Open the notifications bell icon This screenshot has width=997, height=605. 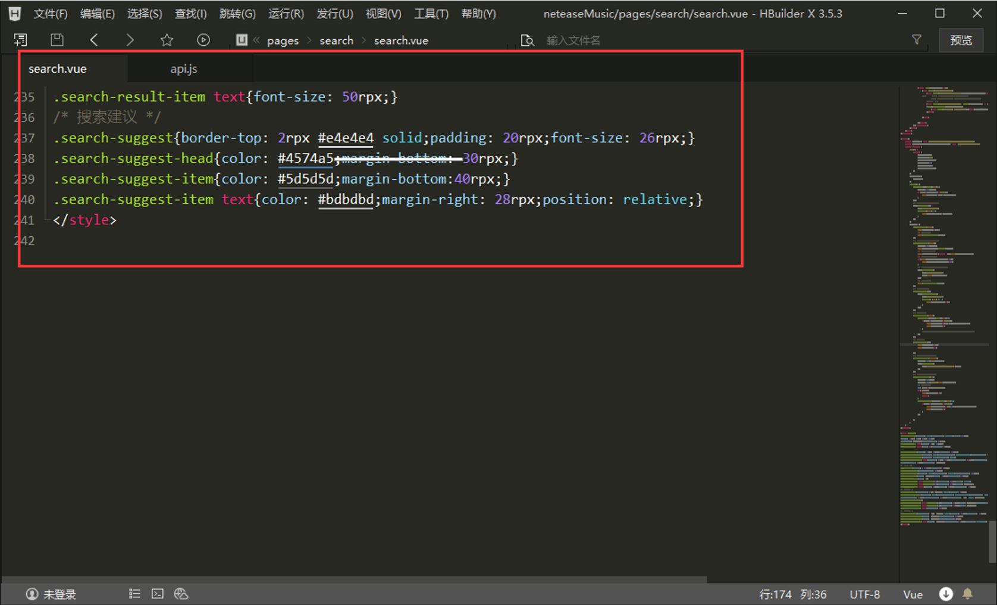coord(968,594)
